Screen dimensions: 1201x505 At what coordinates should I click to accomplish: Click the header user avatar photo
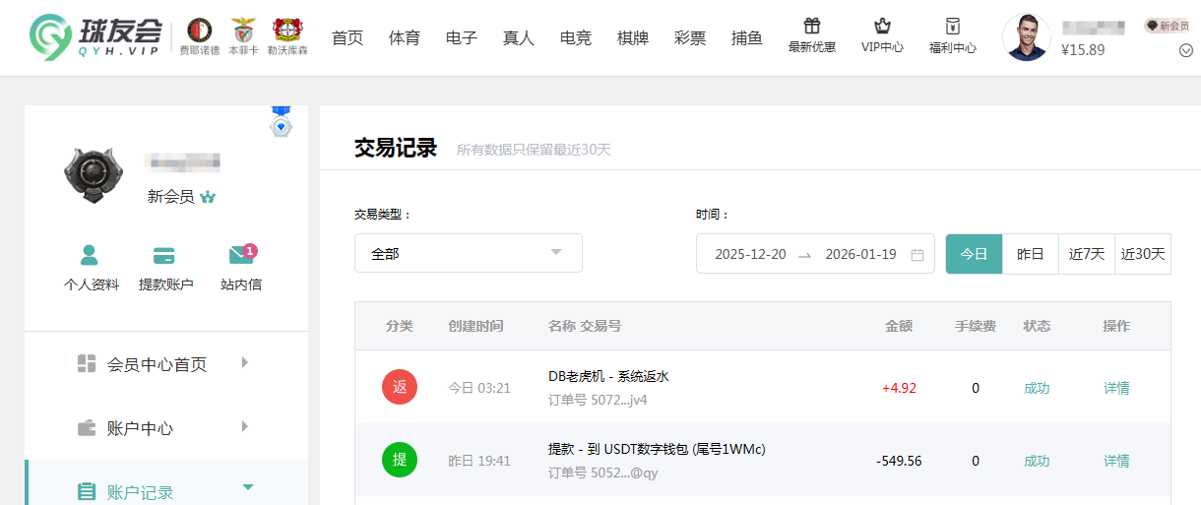click(x=1026, y=37)
